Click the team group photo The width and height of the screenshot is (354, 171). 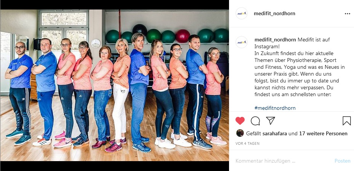(114, 85)
